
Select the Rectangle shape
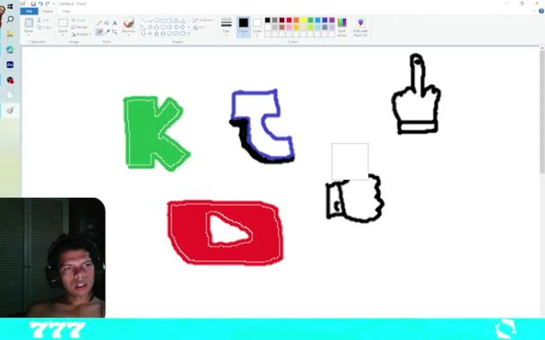163,21
